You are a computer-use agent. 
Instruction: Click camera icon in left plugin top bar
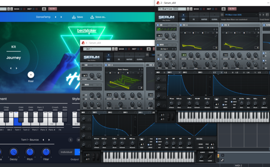pyautogui.click(x=44, y=9)
